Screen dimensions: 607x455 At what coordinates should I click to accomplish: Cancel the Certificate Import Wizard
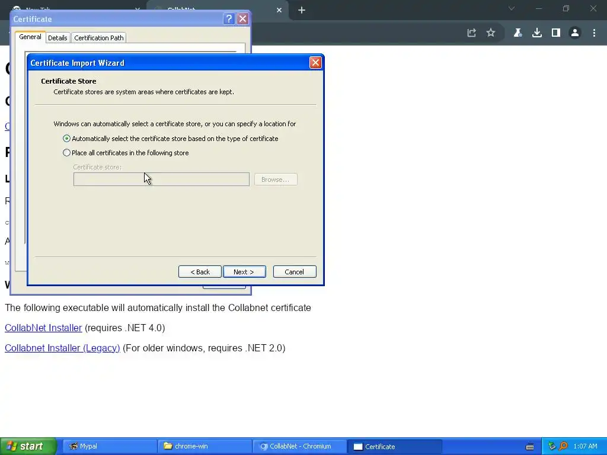pos(295,272)
